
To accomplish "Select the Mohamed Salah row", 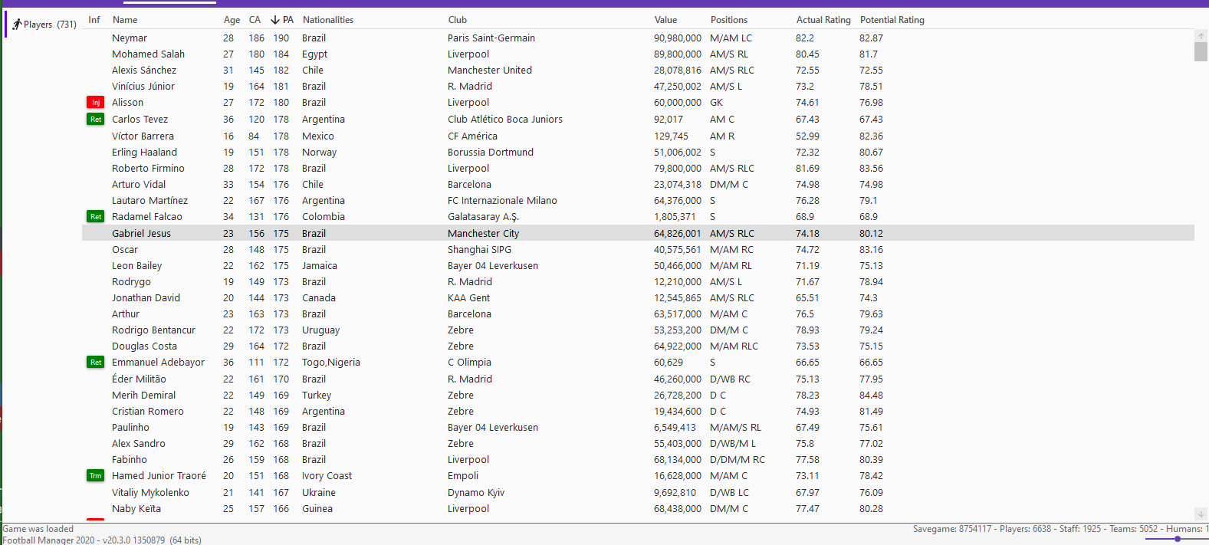I will tap(638, 54).
